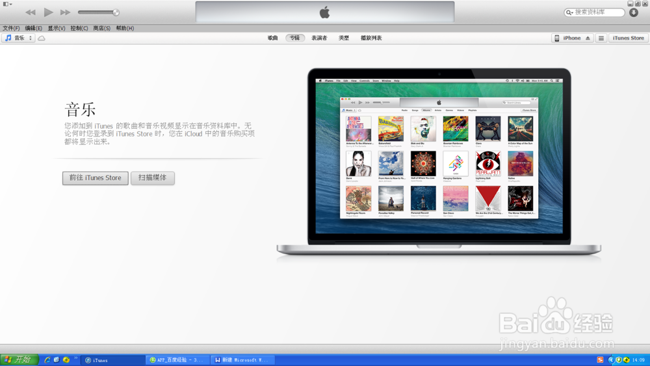Click the yellow plus tray icon
The width and height of the screenshot is (650, 366).
627,359
